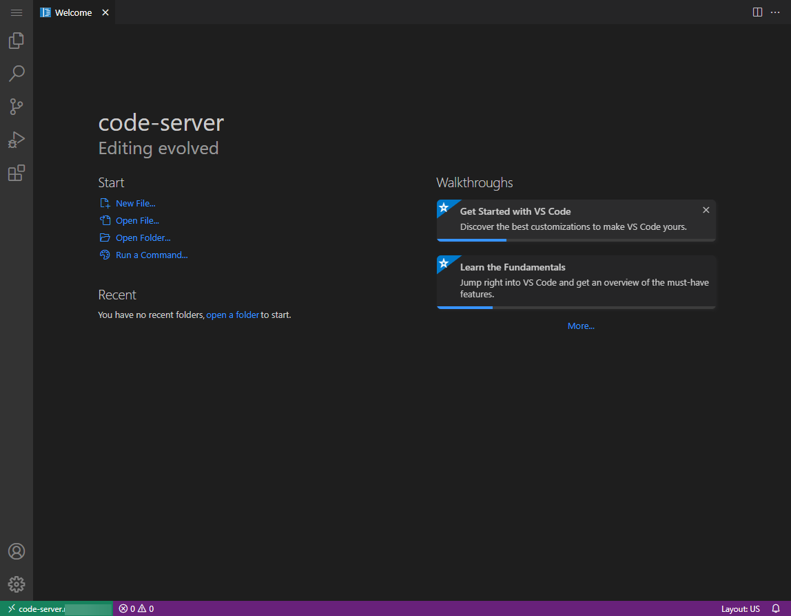Viewport: 791px width, 616px height.
Task: Dismiss the Get Started walkthrough card
Action: pyautogui.click(x=706, y=210)
